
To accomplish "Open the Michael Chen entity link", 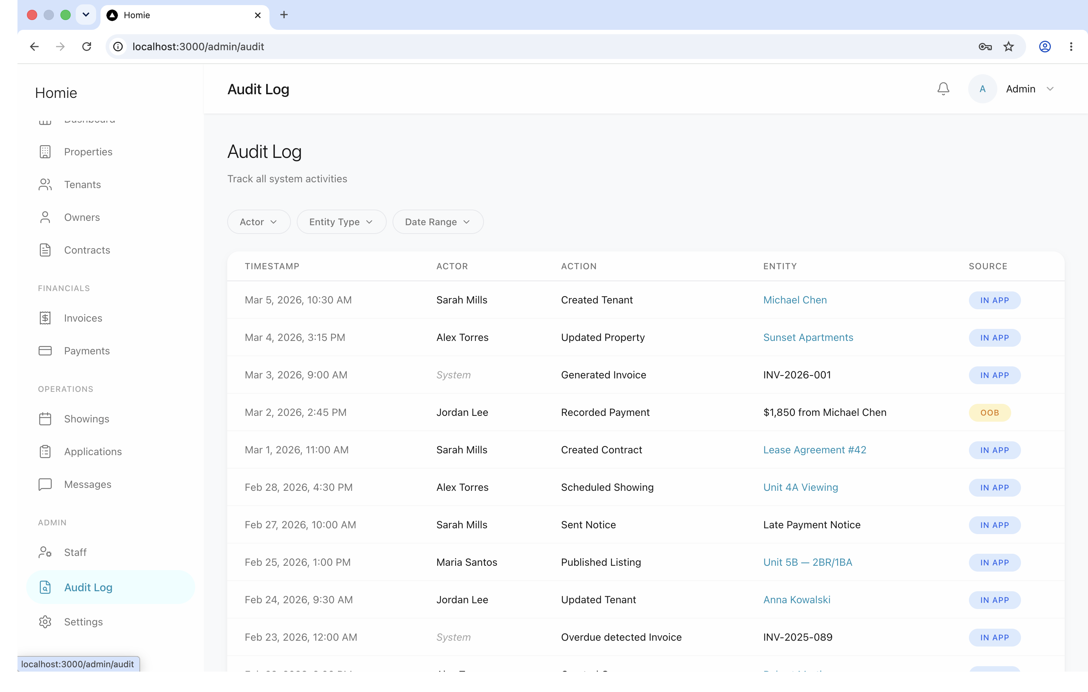I will [795, 300].
